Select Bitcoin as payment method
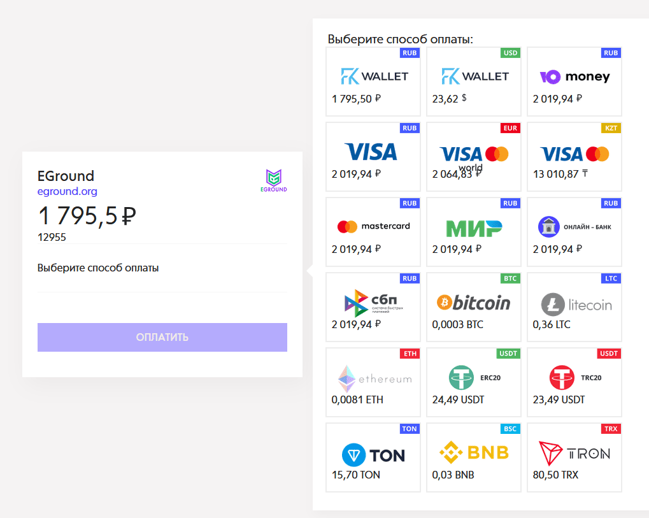Screen dimensions: 649x518 [x=473, y=307]
